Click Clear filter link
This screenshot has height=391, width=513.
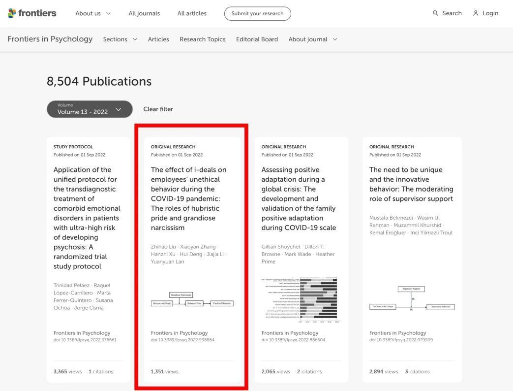coord(158,109)
